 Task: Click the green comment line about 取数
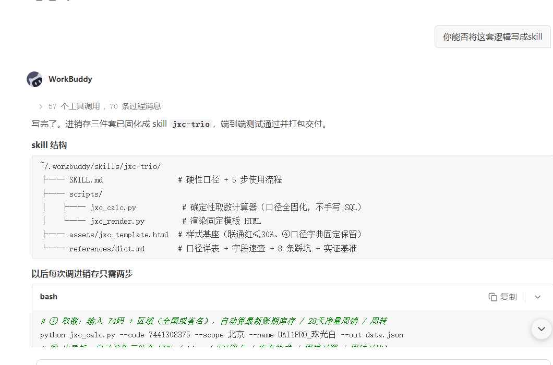(214, 321)
